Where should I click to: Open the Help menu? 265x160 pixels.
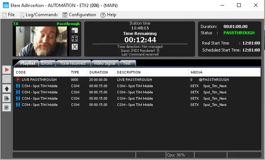click(x=108, y=15)
